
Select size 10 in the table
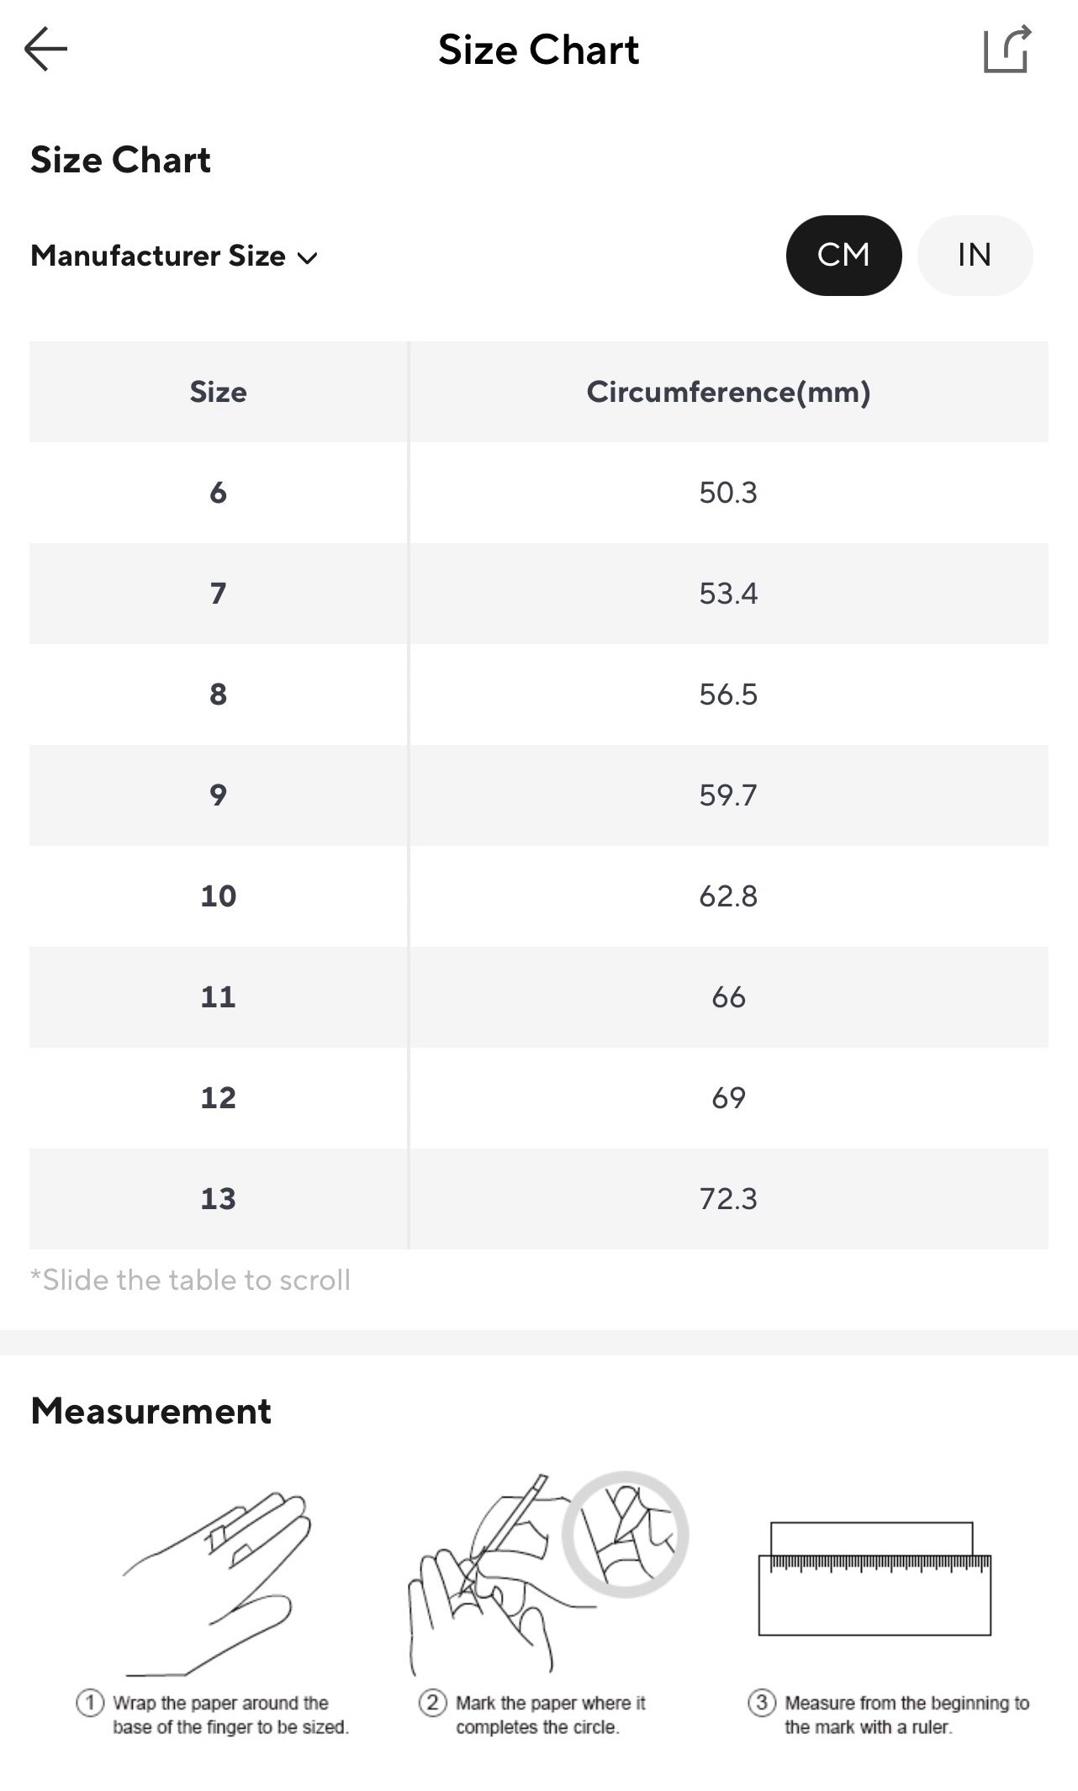pyautogui.click(x=218, y=896)
